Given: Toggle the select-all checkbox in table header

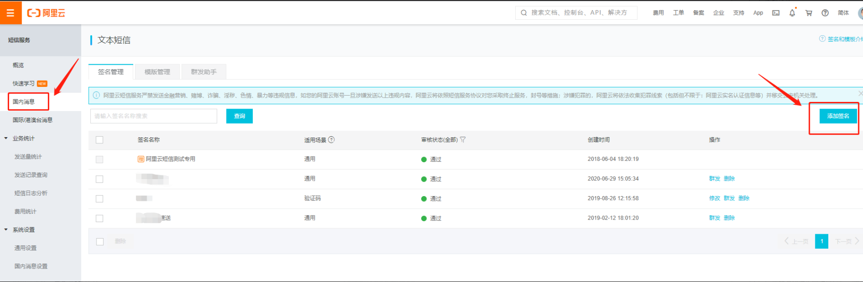Looking at the screenshot, I should coord(99,140).
